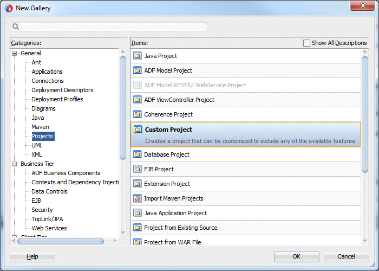The height and width of the screenshot is (271, 379).
Task: Click the OK button
Action: (x=297, y=256)
